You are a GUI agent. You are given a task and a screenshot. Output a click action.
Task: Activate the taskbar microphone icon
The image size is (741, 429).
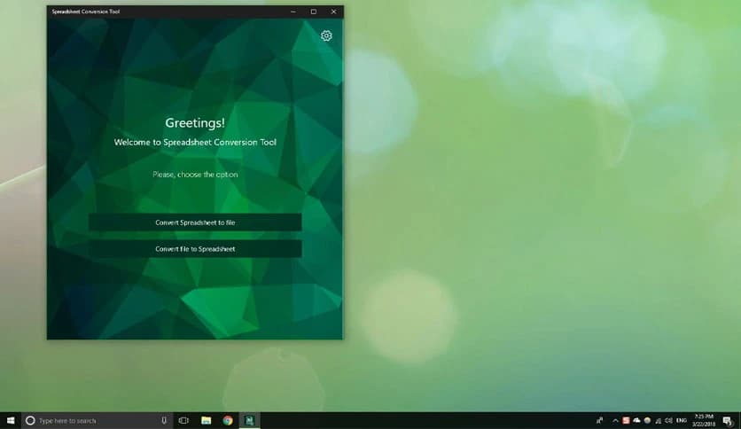[x=165, y=420]
